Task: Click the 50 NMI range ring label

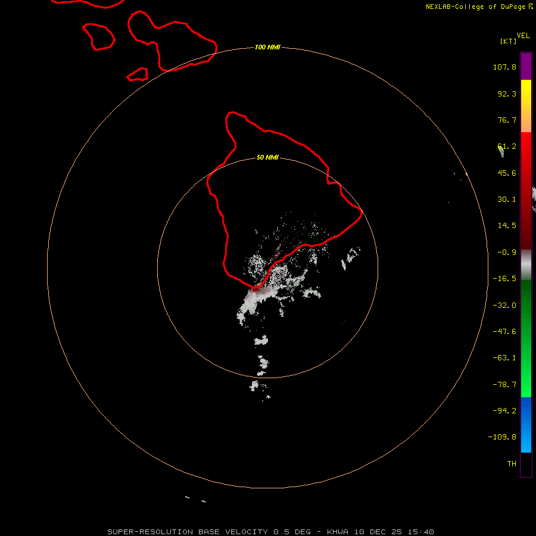Action: click(267, 157)
